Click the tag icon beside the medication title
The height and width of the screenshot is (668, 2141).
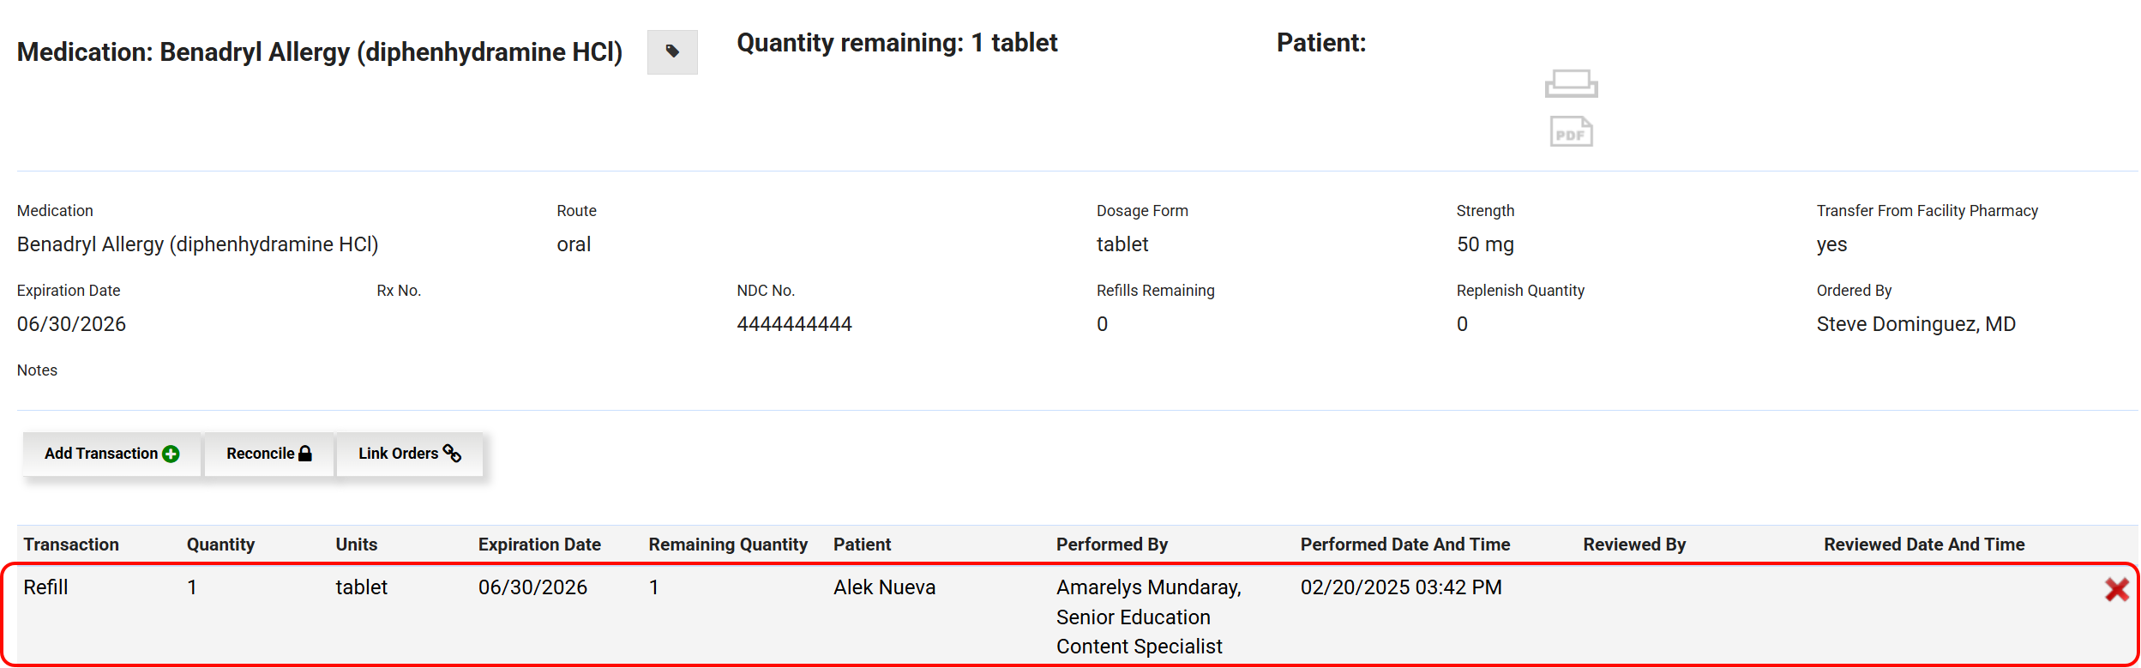(x=672, y=51)
